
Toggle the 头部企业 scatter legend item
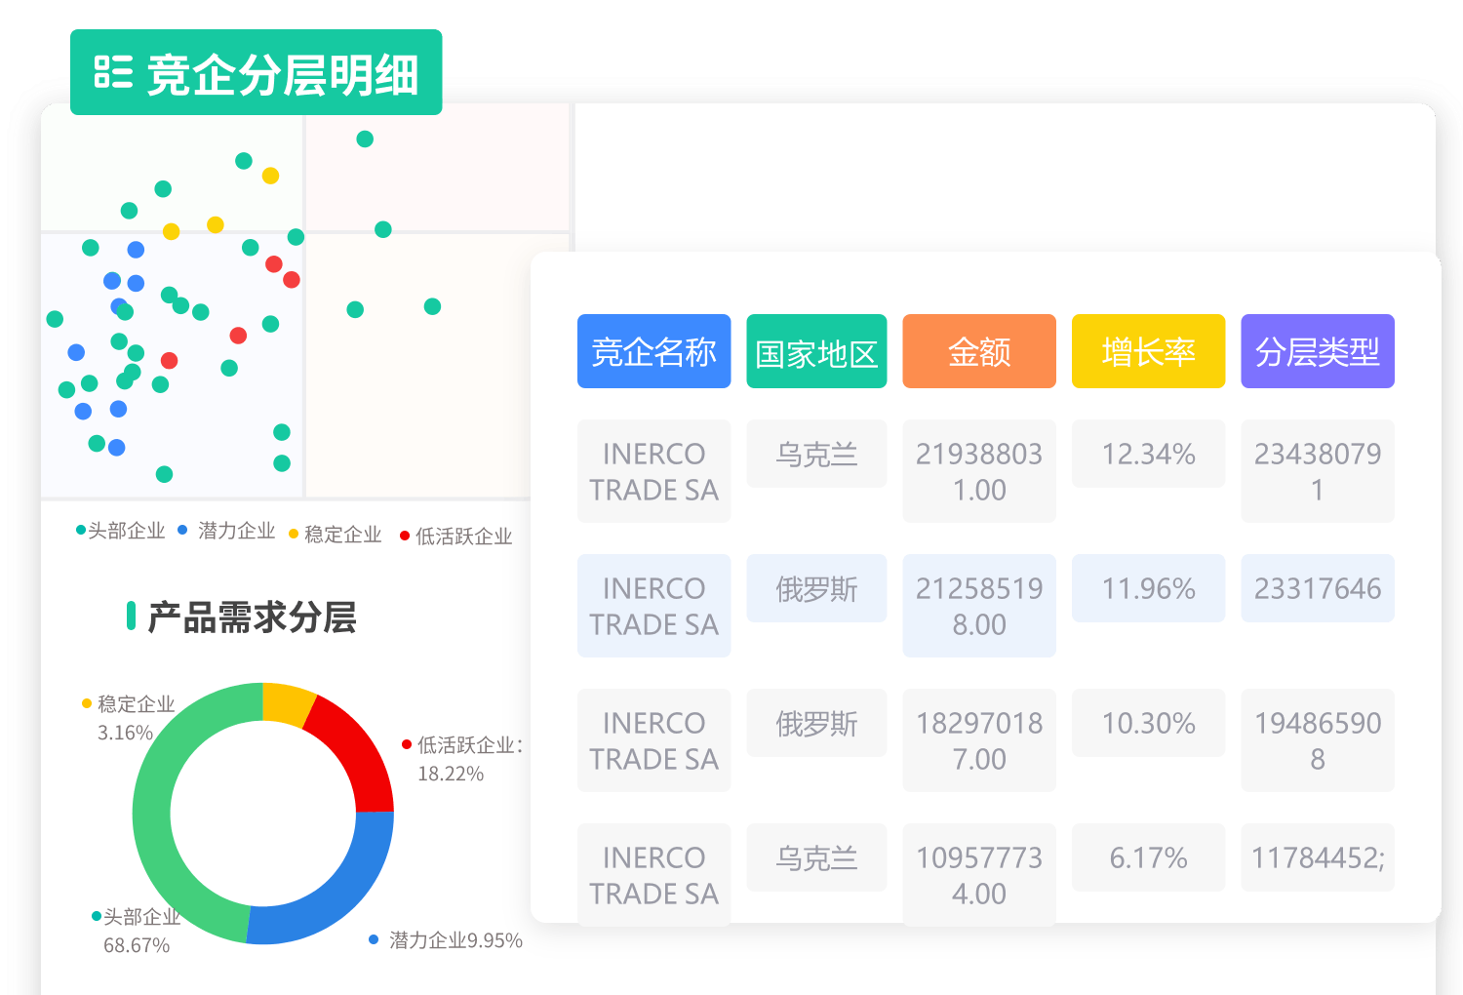[x=121, y=531]
